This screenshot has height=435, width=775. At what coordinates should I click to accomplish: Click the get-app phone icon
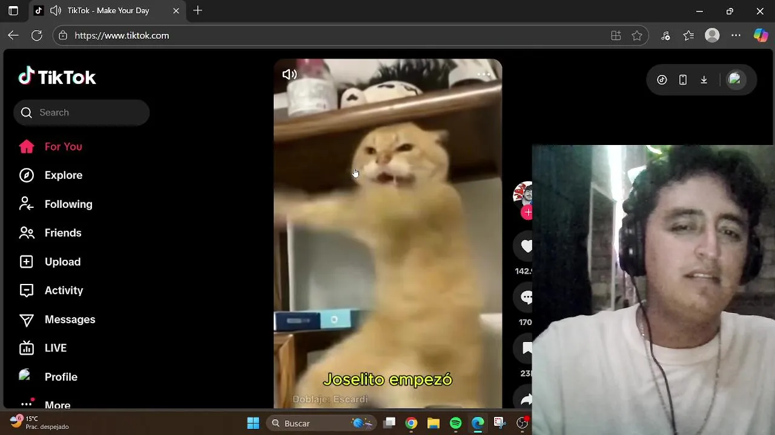click(x=683, y=80)
